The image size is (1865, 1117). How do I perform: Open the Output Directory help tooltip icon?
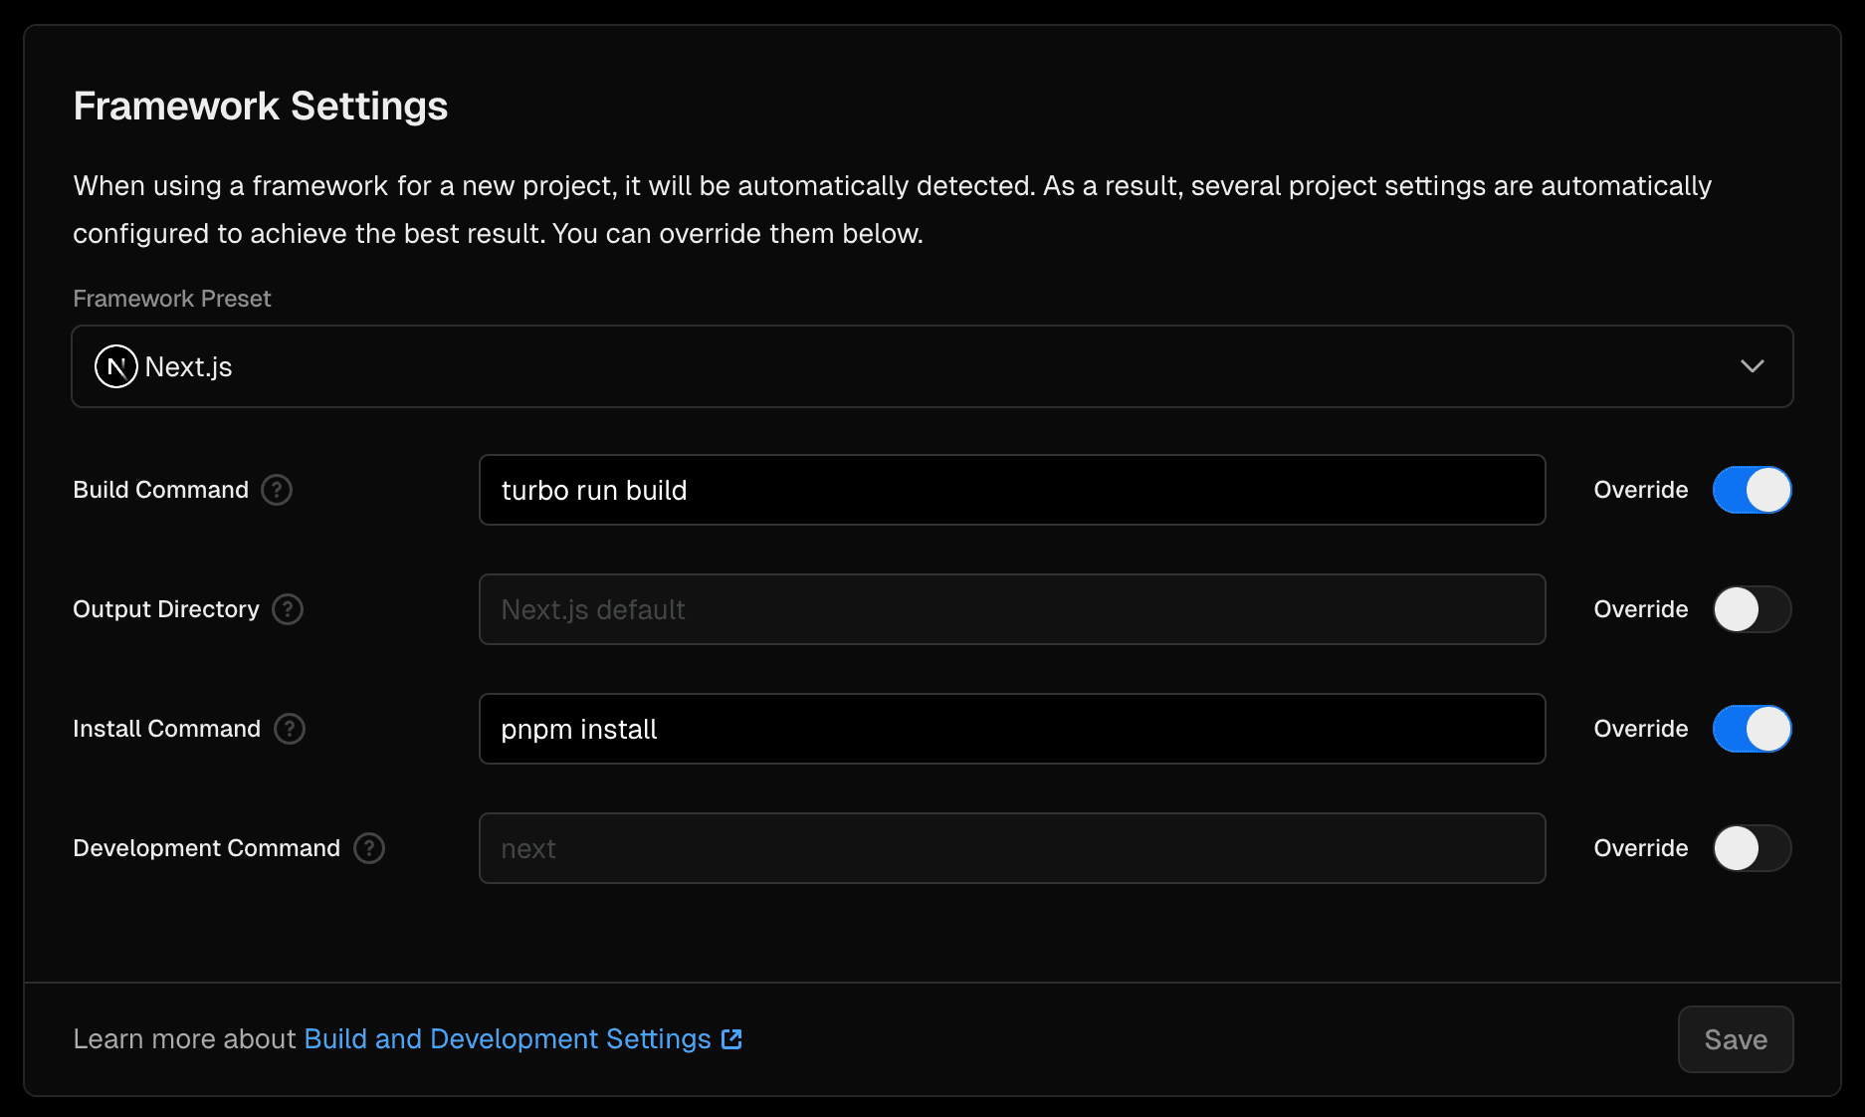288,609
